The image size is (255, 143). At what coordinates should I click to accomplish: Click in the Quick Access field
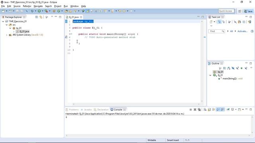click(x=226, y=11)
